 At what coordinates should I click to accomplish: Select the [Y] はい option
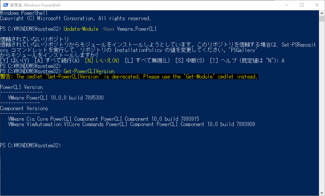[x=15, y=61]
